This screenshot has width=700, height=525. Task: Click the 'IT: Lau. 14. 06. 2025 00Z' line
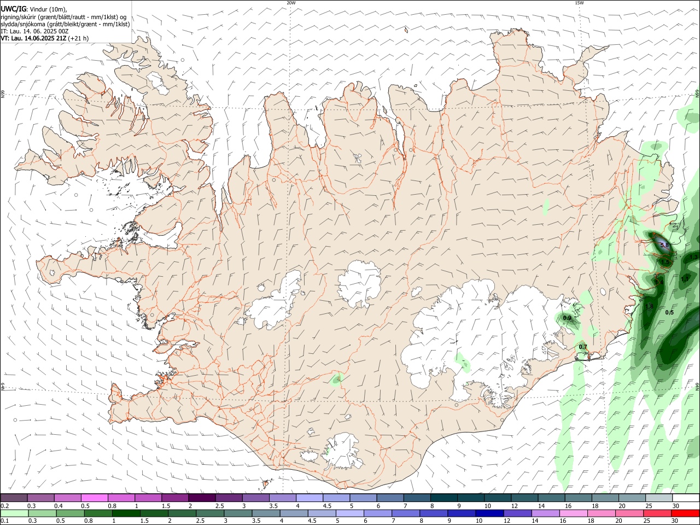(34, 31)
